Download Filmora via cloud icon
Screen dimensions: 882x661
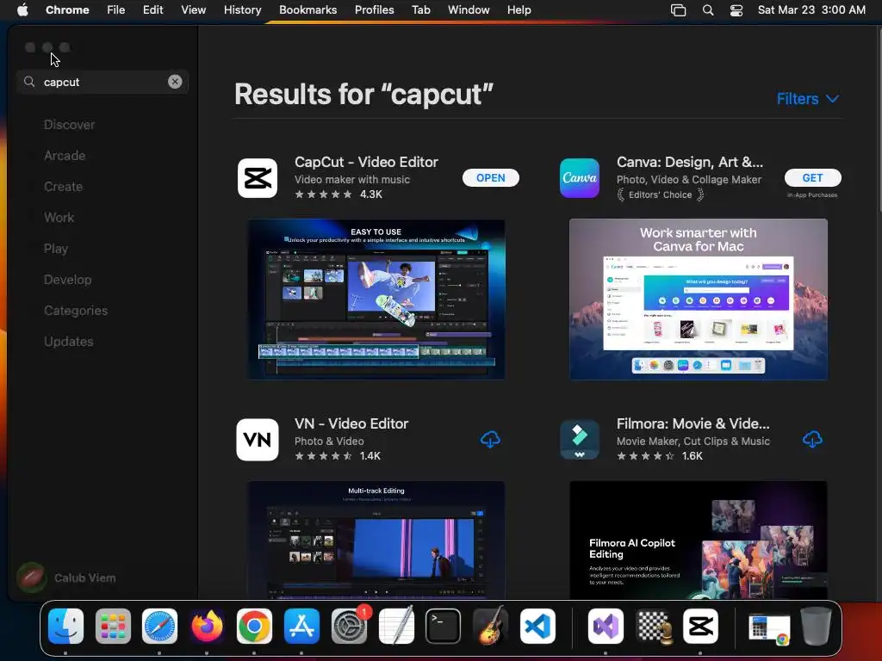point(812,440)
